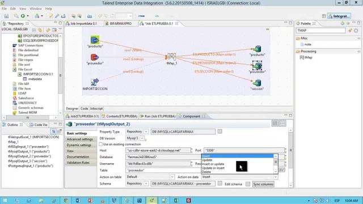Open the Run button dropdown arrow
363x204 pixels.
(x=28, y=16)
